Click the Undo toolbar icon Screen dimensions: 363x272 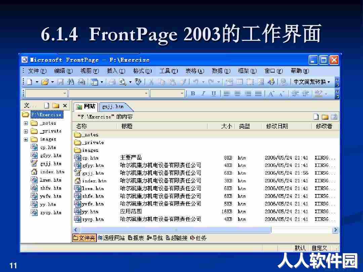click(x=196, y=82)
